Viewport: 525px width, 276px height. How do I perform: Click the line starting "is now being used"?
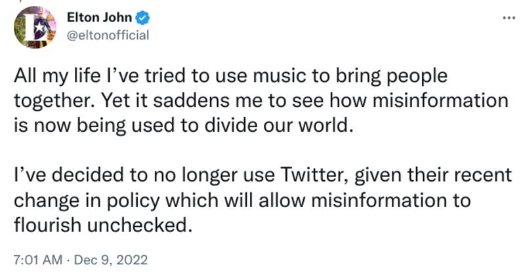pyautogui.click(x=185, y=125)
